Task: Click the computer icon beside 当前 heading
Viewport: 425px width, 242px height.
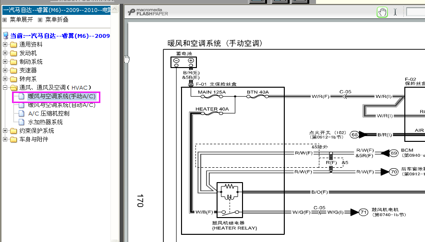Action: pos(5,35)
